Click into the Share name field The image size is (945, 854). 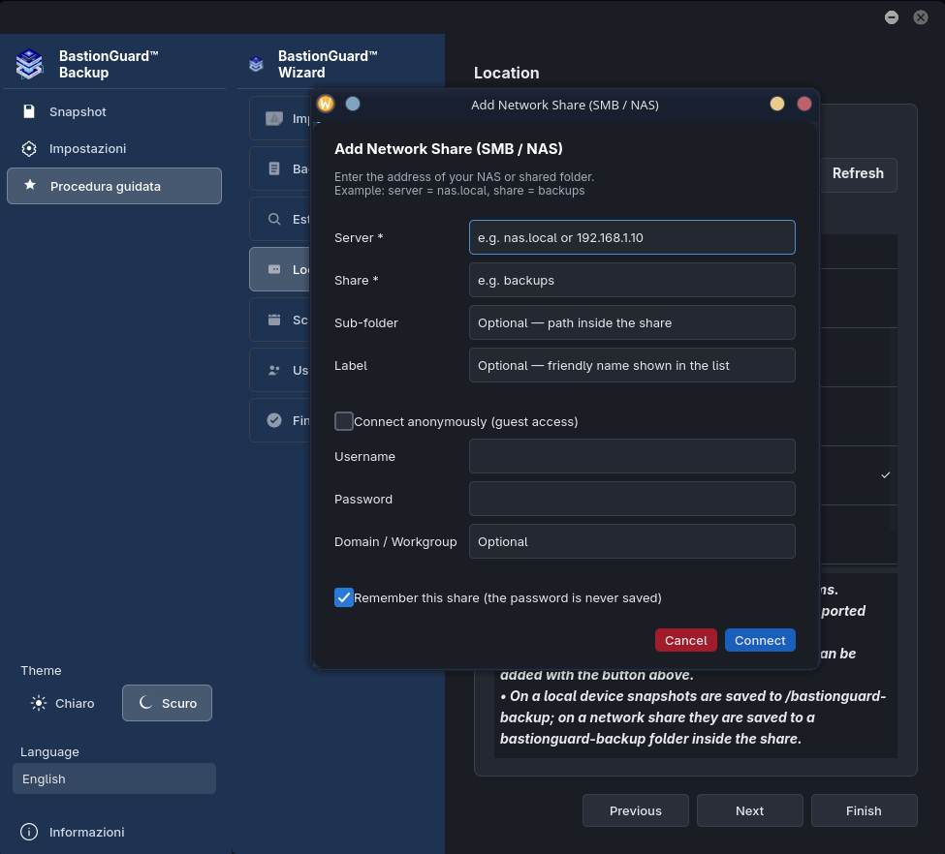[632, 280]
